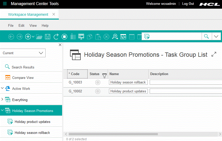Click the HCL logo
Image resolution: width=222 pixels, height=141 pixels.
210,4
